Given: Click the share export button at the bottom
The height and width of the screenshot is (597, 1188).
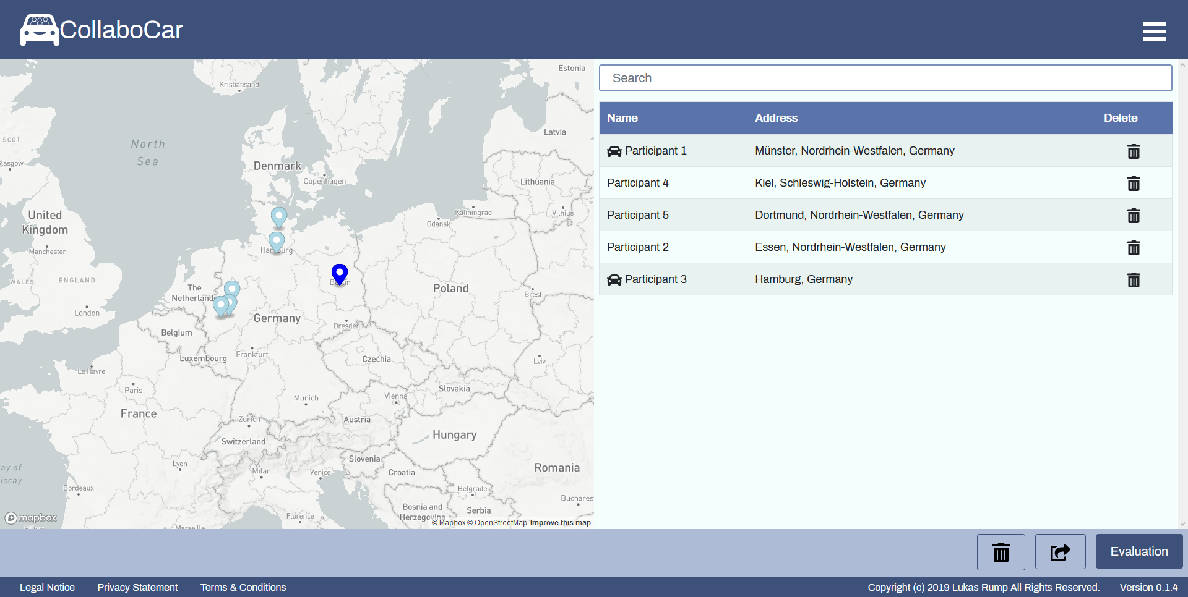Looking at the screenshot, I should click(1060, 552).
